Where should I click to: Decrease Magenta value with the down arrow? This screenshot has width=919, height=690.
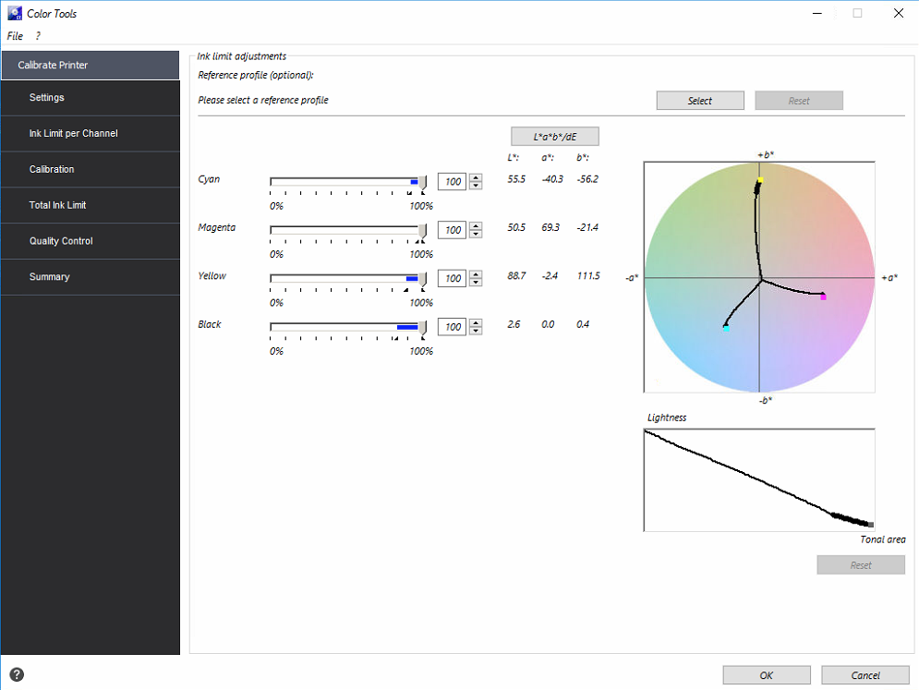[x=476, y=234]
